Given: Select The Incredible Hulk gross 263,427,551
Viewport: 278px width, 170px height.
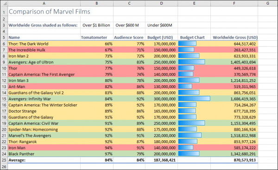Looking at the screenshot, I should pyautogui.click(x=234, y=50).
